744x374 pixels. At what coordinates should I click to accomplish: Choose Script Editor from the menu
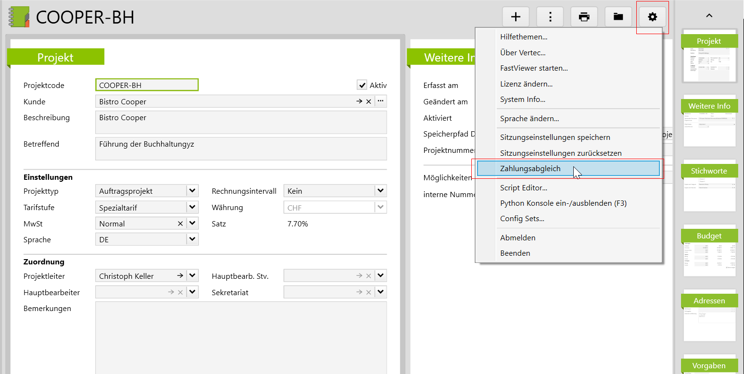tap(523, 188)
